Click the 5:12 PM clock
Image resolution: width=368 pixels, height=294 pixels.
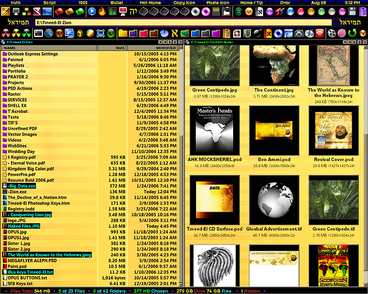click(352, 2)
